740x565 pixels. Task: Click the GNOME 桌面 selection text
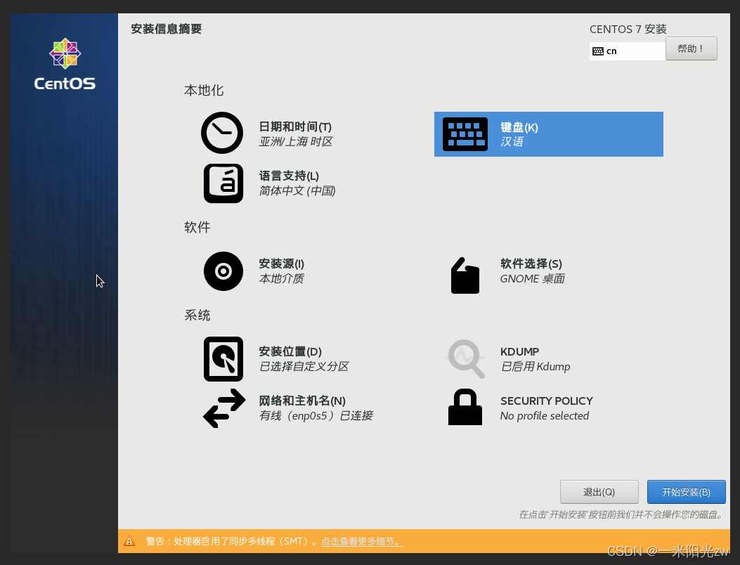click(533, 278)
